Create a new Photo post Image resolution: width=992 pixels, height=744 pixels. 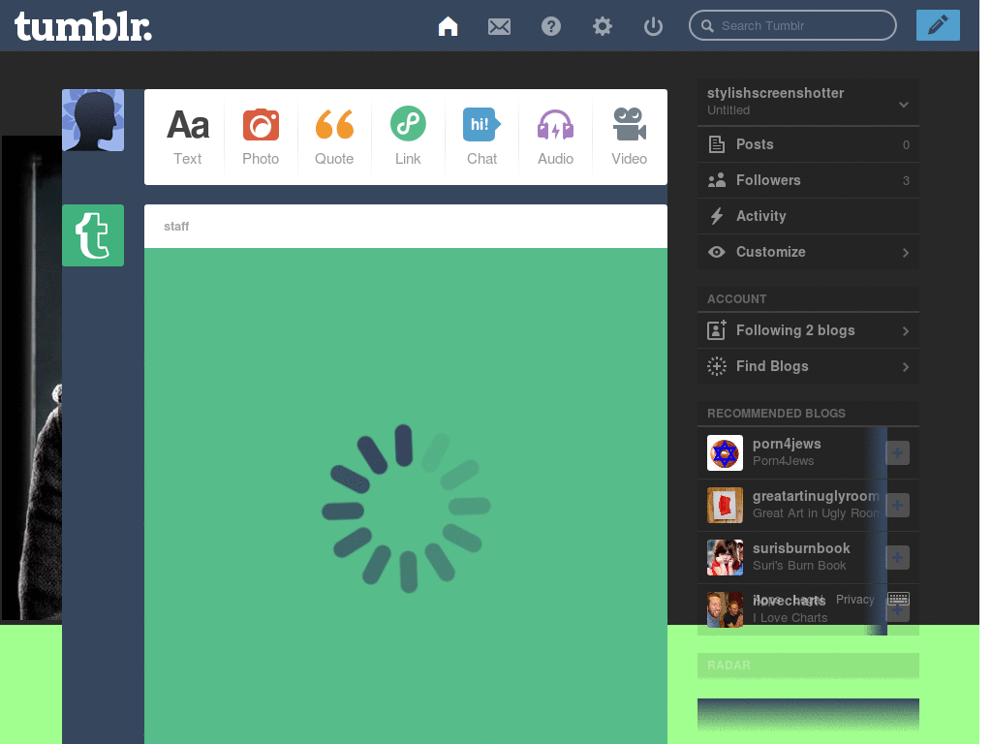(x=261, y=137)
